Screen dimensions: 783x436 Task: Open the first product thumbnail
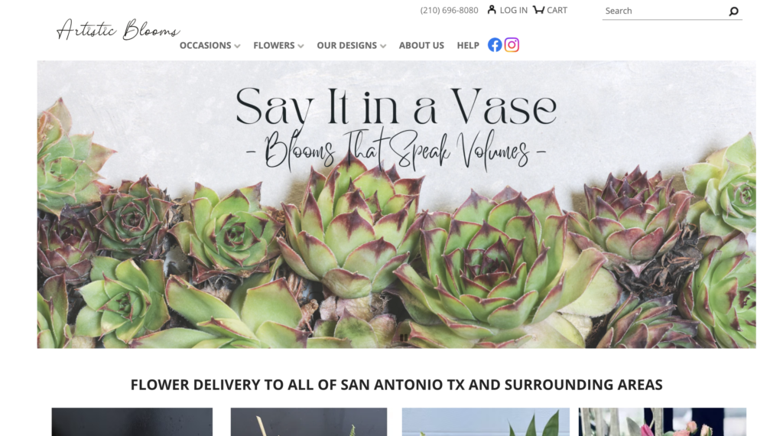point(132,422)
